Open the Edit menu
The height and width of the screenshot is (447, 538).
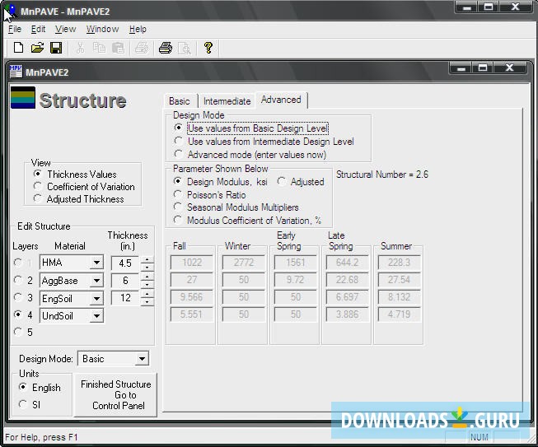[x=38, y=29]
